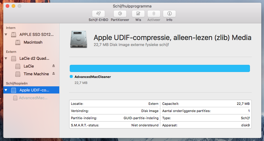The image size is (264, 141).
Task: Select the Macintosh volume icon
Action: point(18,42)
